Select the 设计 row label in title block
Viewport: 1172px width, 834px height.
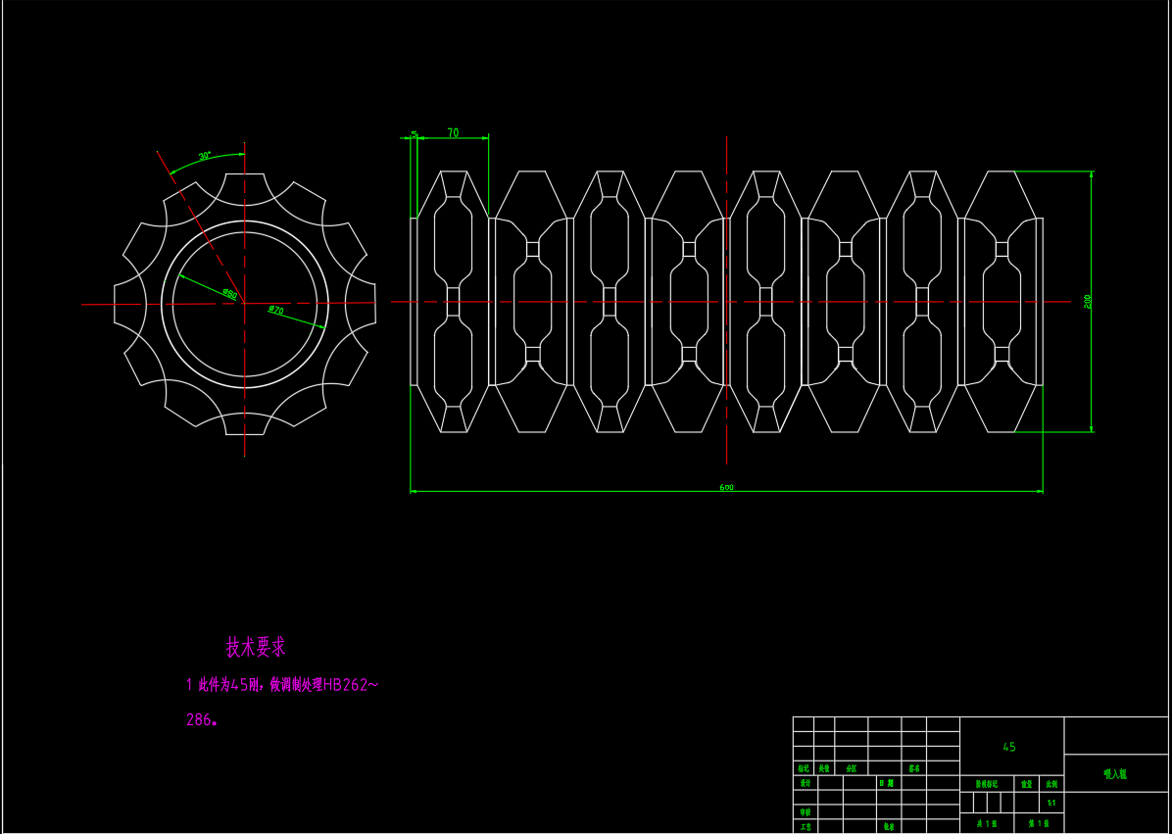point(805,784)
